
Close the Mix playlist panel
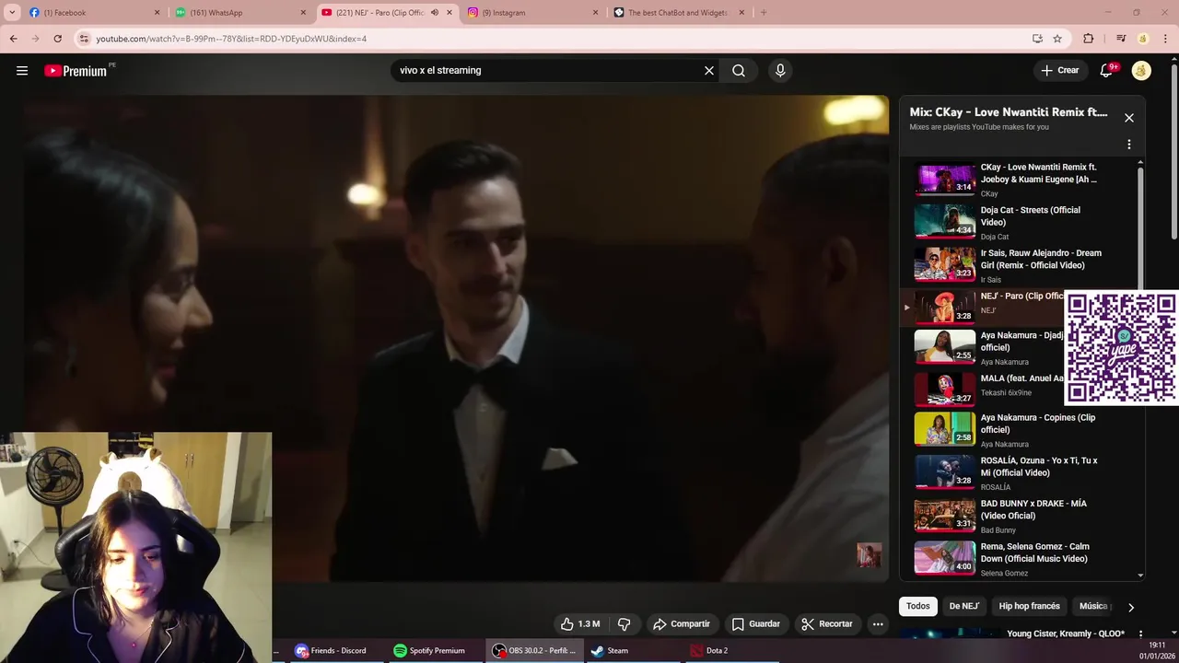[1129, 118]
